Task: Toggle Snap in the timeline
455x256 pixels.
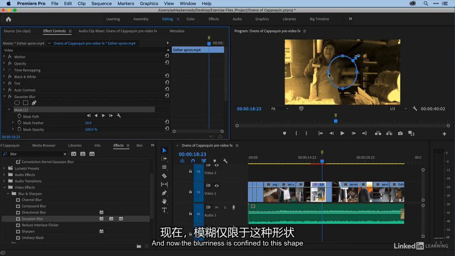Action: coord(193,161)
